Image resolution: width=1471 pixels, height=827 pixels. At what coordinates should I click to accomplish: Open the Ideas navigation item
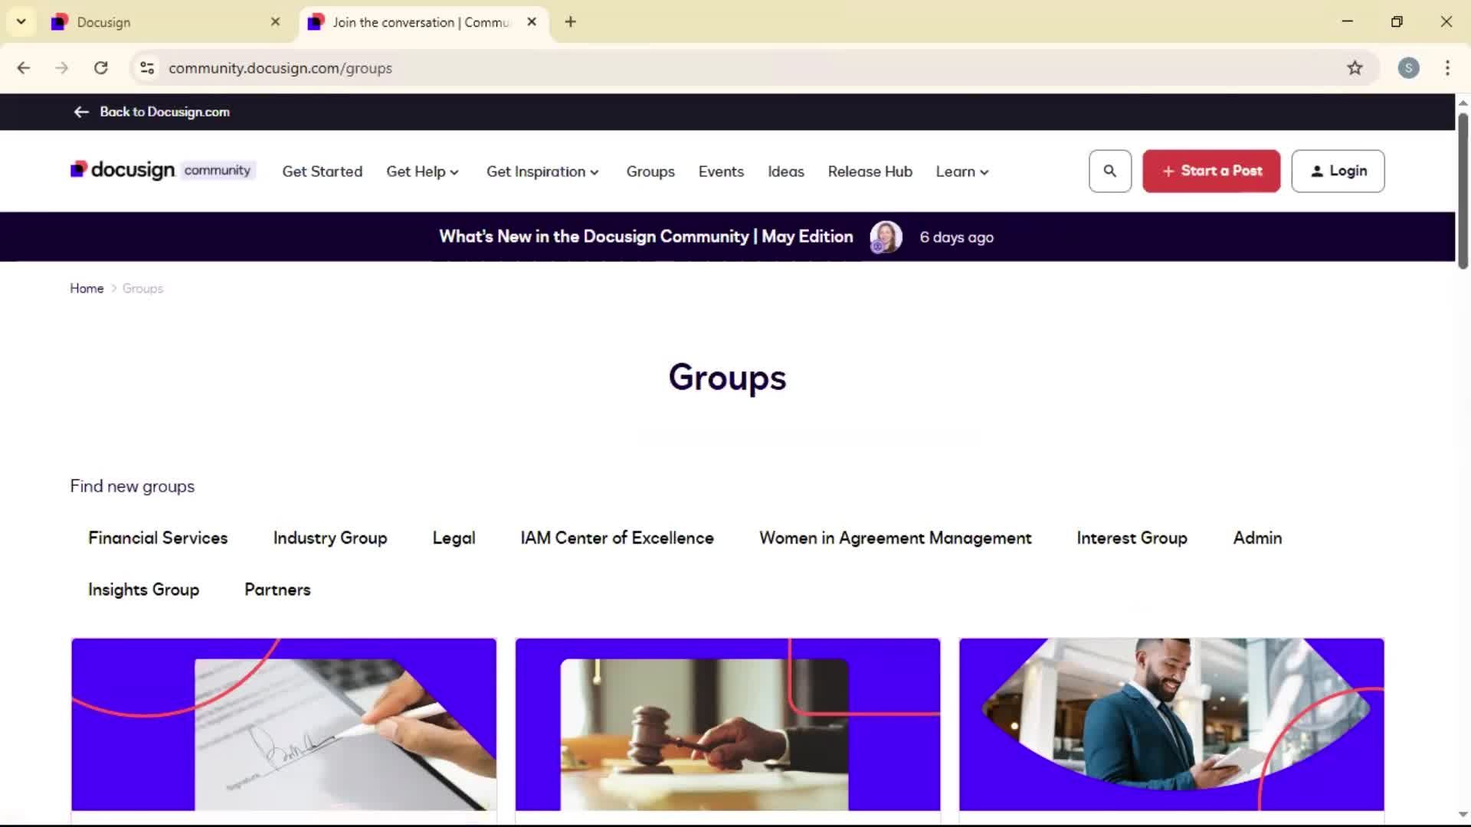pyautogui.click(x=786, y=172)
